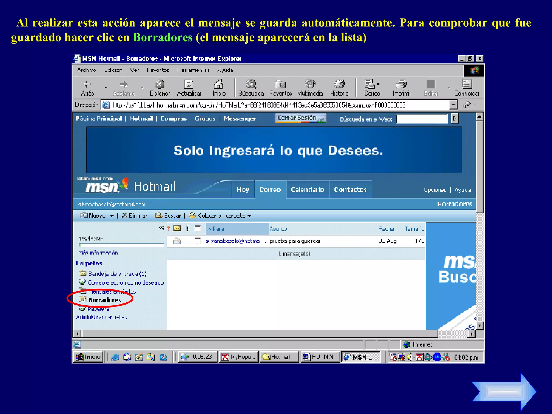The width and height of the screenshot is (552, 414).
Task: Open the Correo toolbar dropdown arrow
Action: pyautogui.click(x=378, y=84)
